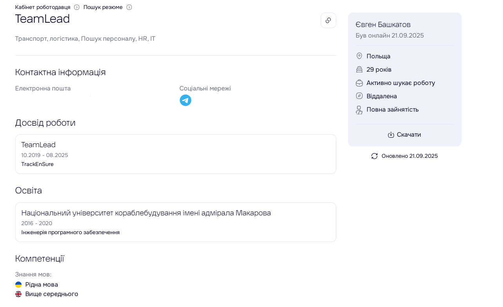The image size is (503, 307).
Task: Click the full-time employment icon
Action: pyautogui.click(x=359, y=110)
